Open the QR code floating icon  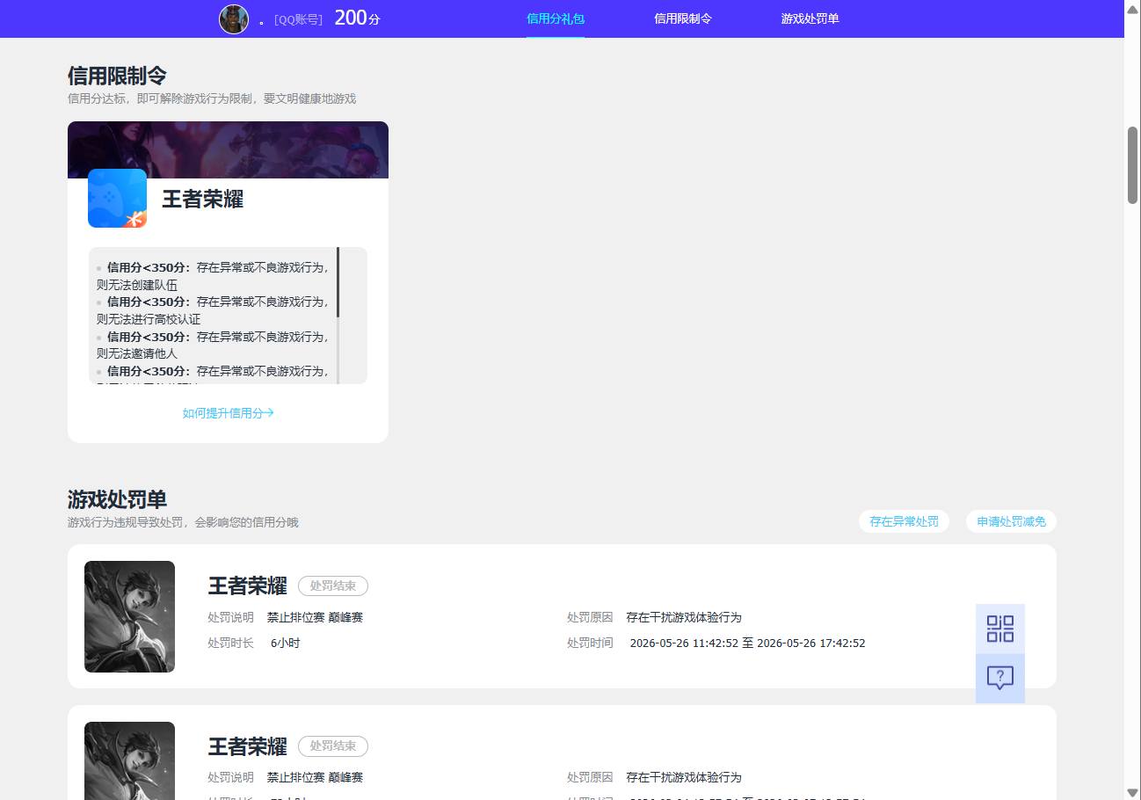click(x=1000, y=629)
